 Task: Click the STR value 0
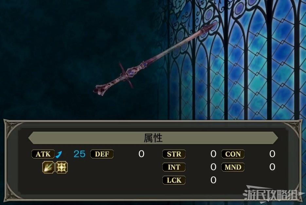pos(213,154)
